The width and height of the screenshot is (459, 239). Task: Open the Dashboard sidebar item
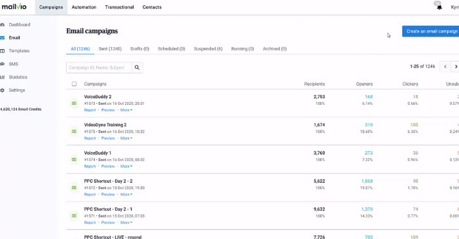click(20, 25)
